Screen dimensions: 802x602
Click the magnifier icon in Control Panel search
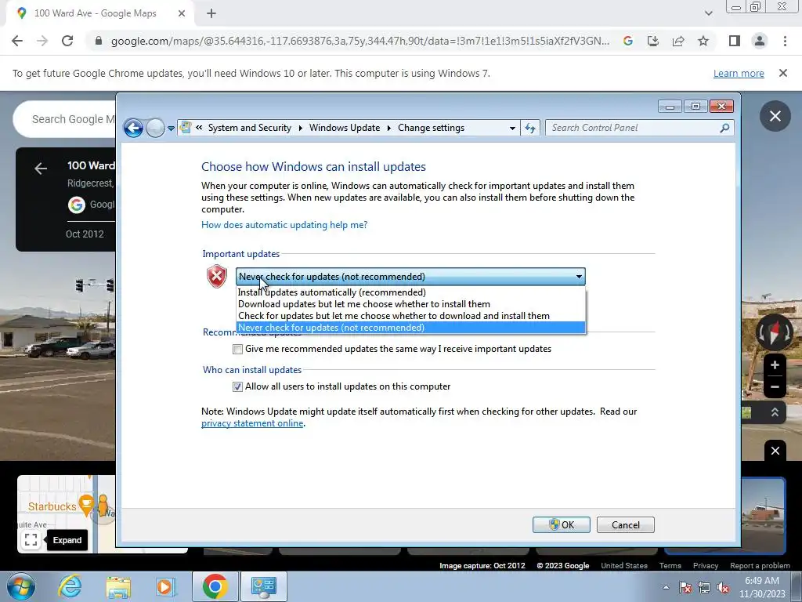tap(724, 128)
